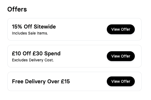Screen dimensions: 151x100
Task: Click the middle View Offer button
Action: 121,56
